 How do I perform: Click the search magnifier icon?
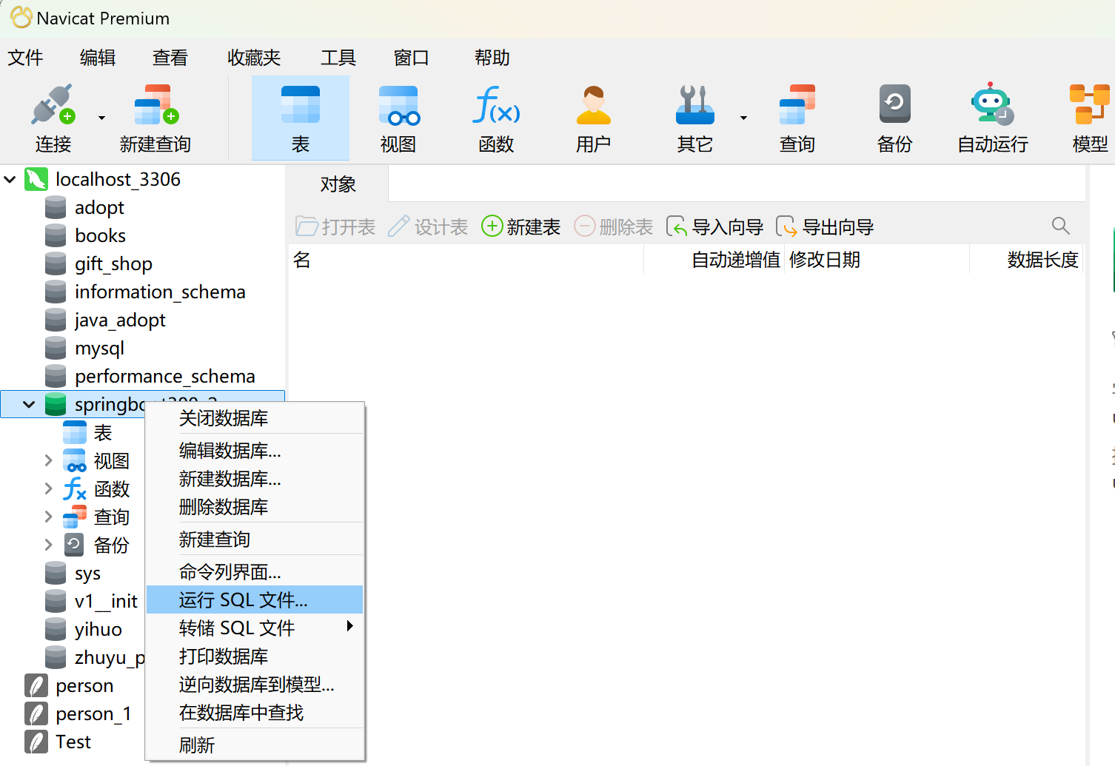1060,226
